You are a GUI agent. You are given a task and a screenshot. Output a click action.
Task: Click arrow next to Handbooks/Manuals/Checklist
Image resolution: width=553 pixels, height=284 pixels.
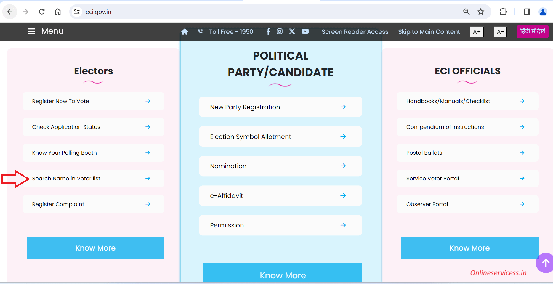pyautogui.click(x=522, y=101)
